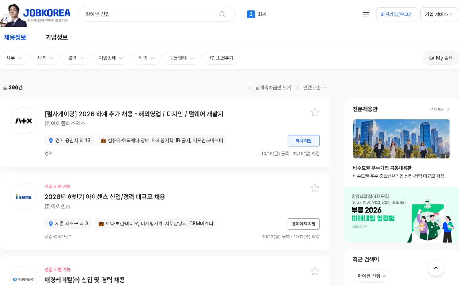Click the 10/12(월) 등록 · 11/11(수) 마감 date text

point(291,236)
